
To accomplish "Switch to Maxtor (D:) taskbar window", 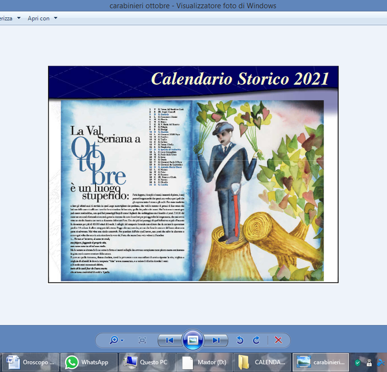I will [x=205, y=362].
